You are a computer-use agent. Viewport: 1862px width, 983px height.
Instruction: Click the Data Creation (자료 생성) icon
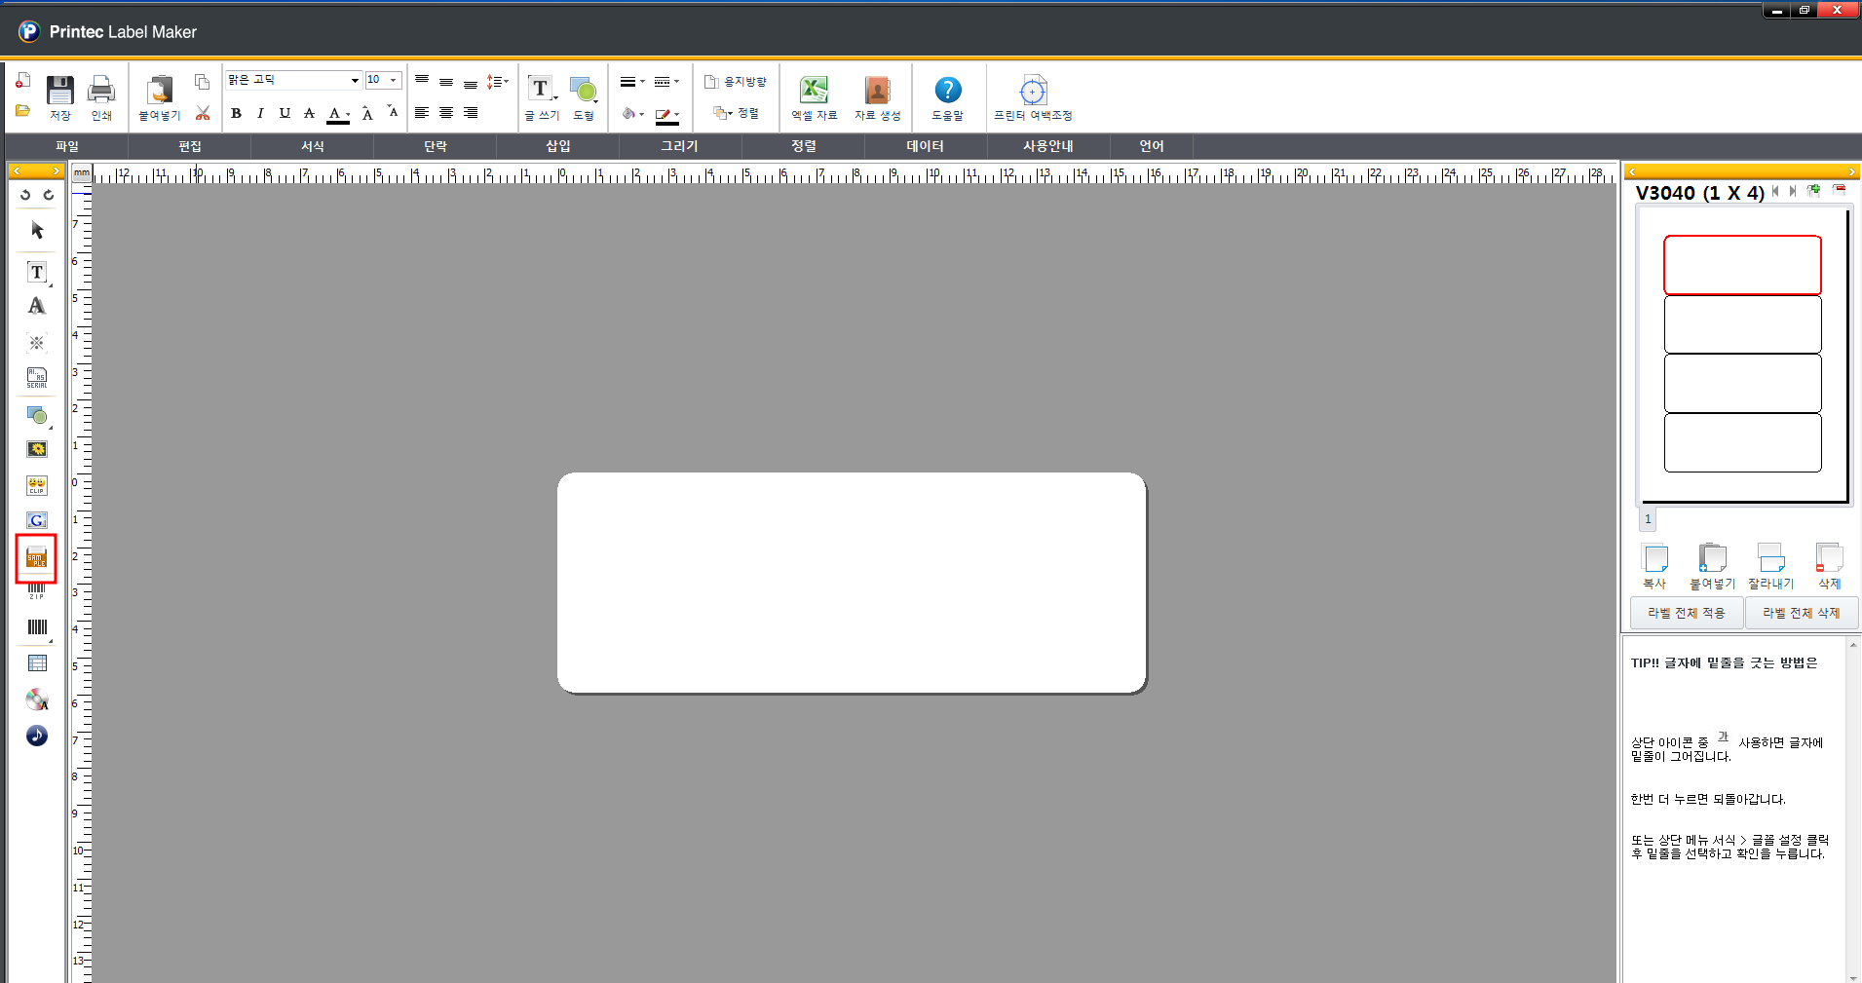pyautogui.click(x=877, y=97)
